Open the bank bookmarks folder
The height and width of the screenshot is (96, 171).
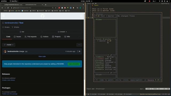48,11
